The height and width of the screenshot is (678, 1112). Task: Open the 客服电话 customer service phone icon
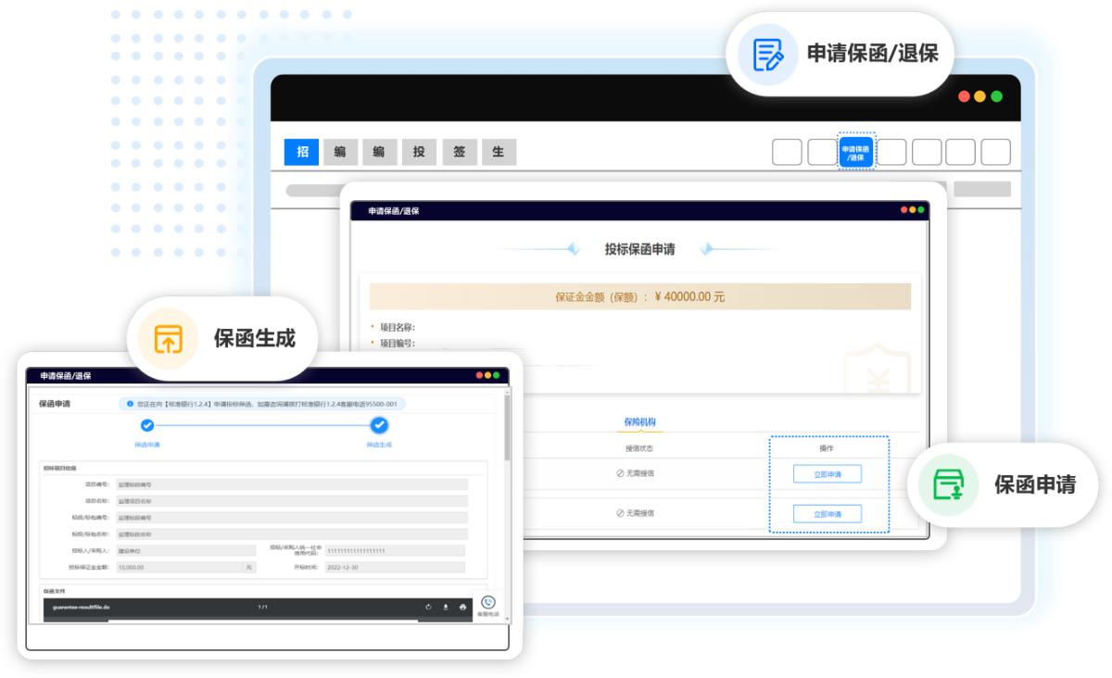489,602
